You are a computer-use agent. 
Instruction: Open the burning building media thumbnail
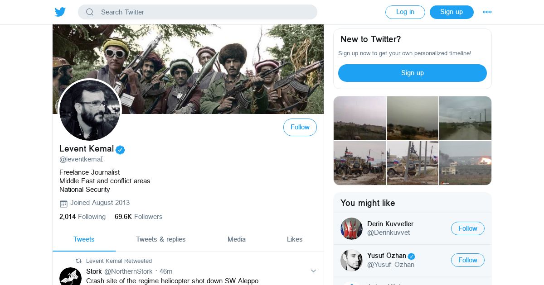(x=465, y=163)
